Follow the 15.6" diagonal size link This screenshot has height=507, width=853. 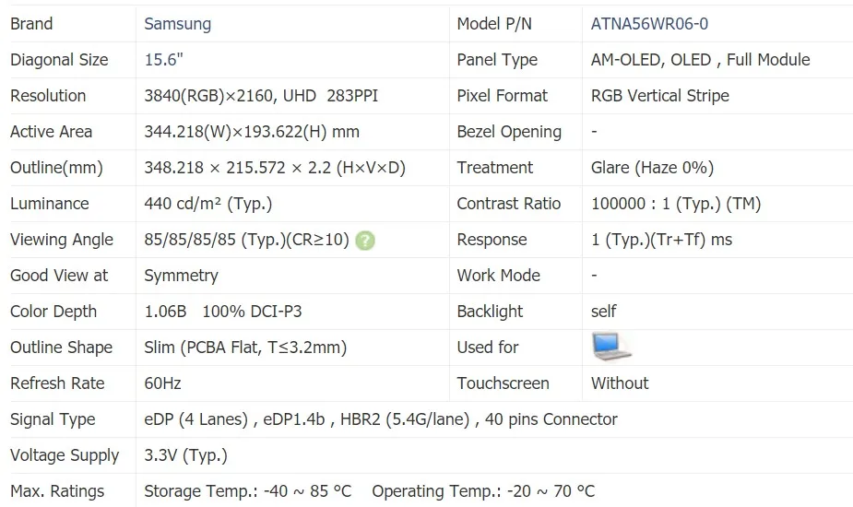point(163,60)
